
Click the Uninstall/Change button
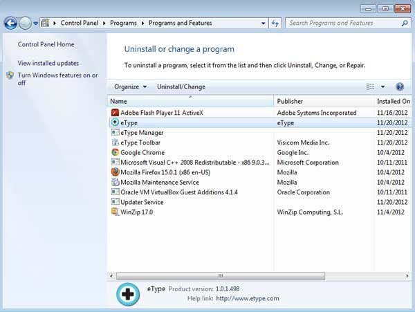tap(181, 86)
